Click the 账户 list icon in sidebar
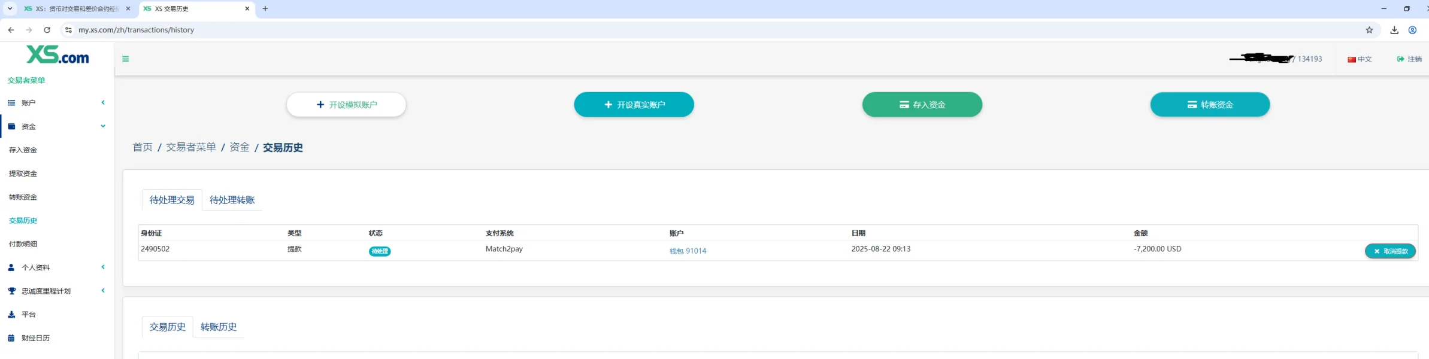The image size is (1429, 359). pos(11,103)
